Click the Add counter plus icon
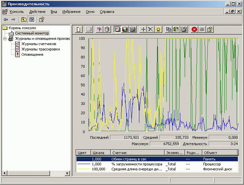This screenshot has height=185, width=244. 143,29
